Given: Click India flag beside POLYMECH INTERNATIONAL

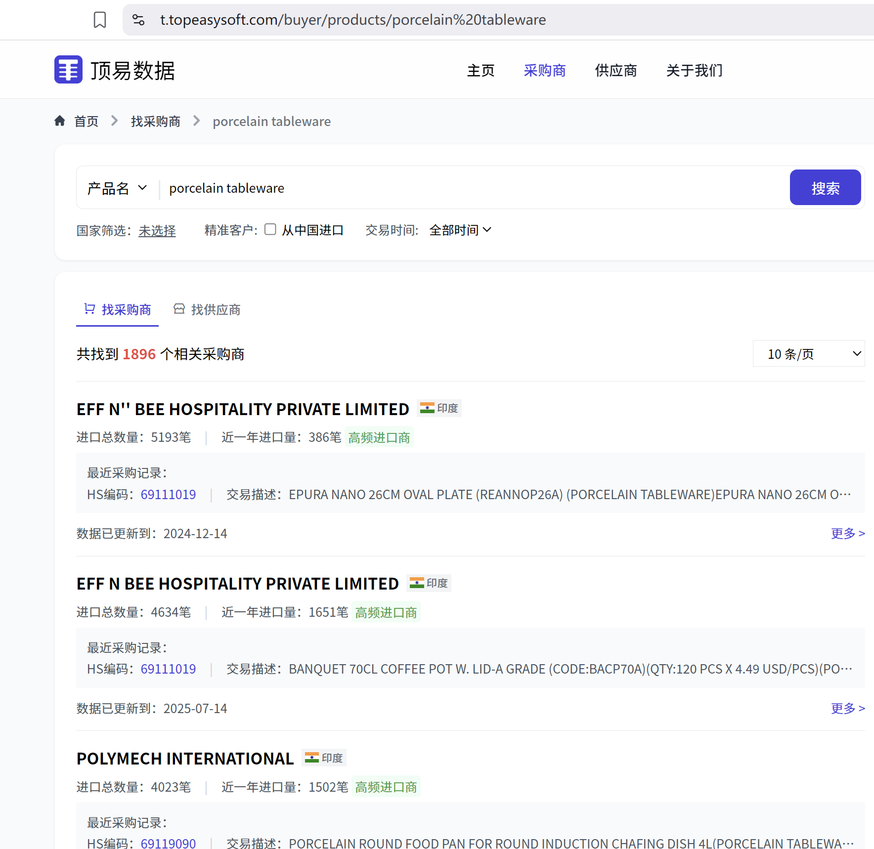Looking at the screenshot, I should [312, 758].
